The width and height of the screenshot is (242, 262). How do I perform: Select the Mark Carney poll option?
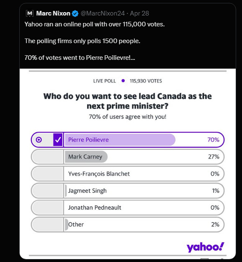point(128,157)
